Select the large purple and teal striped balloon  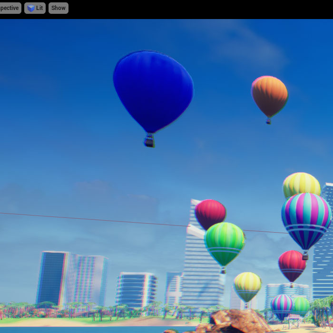[x=306, y=219]
